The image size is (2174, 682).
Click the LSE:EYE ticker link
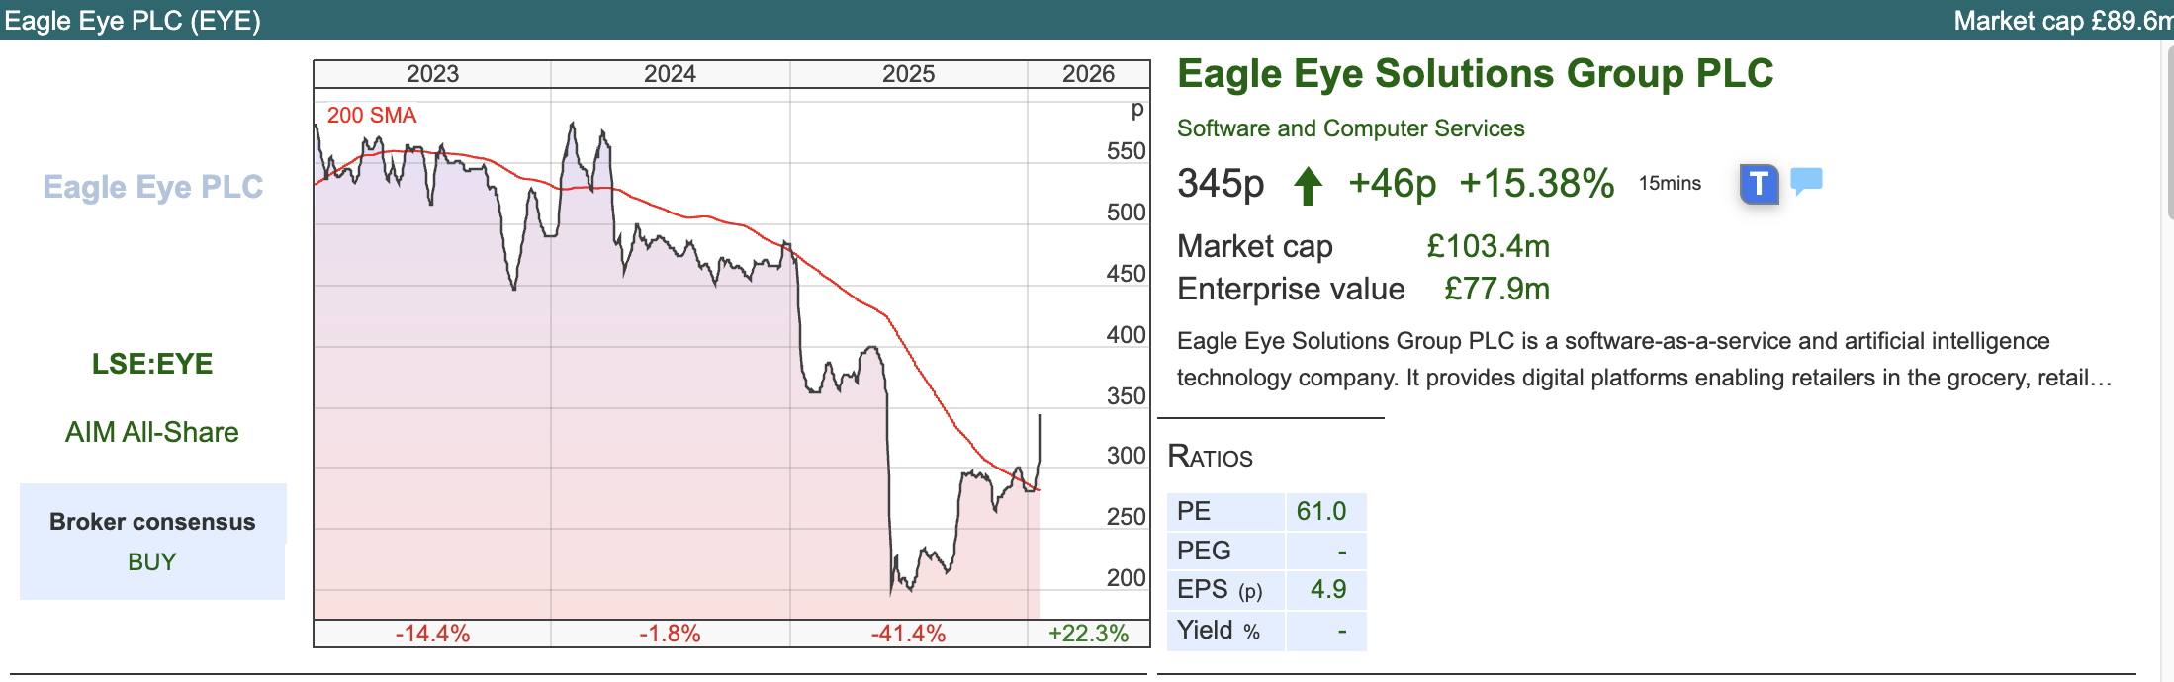point(152,364)
